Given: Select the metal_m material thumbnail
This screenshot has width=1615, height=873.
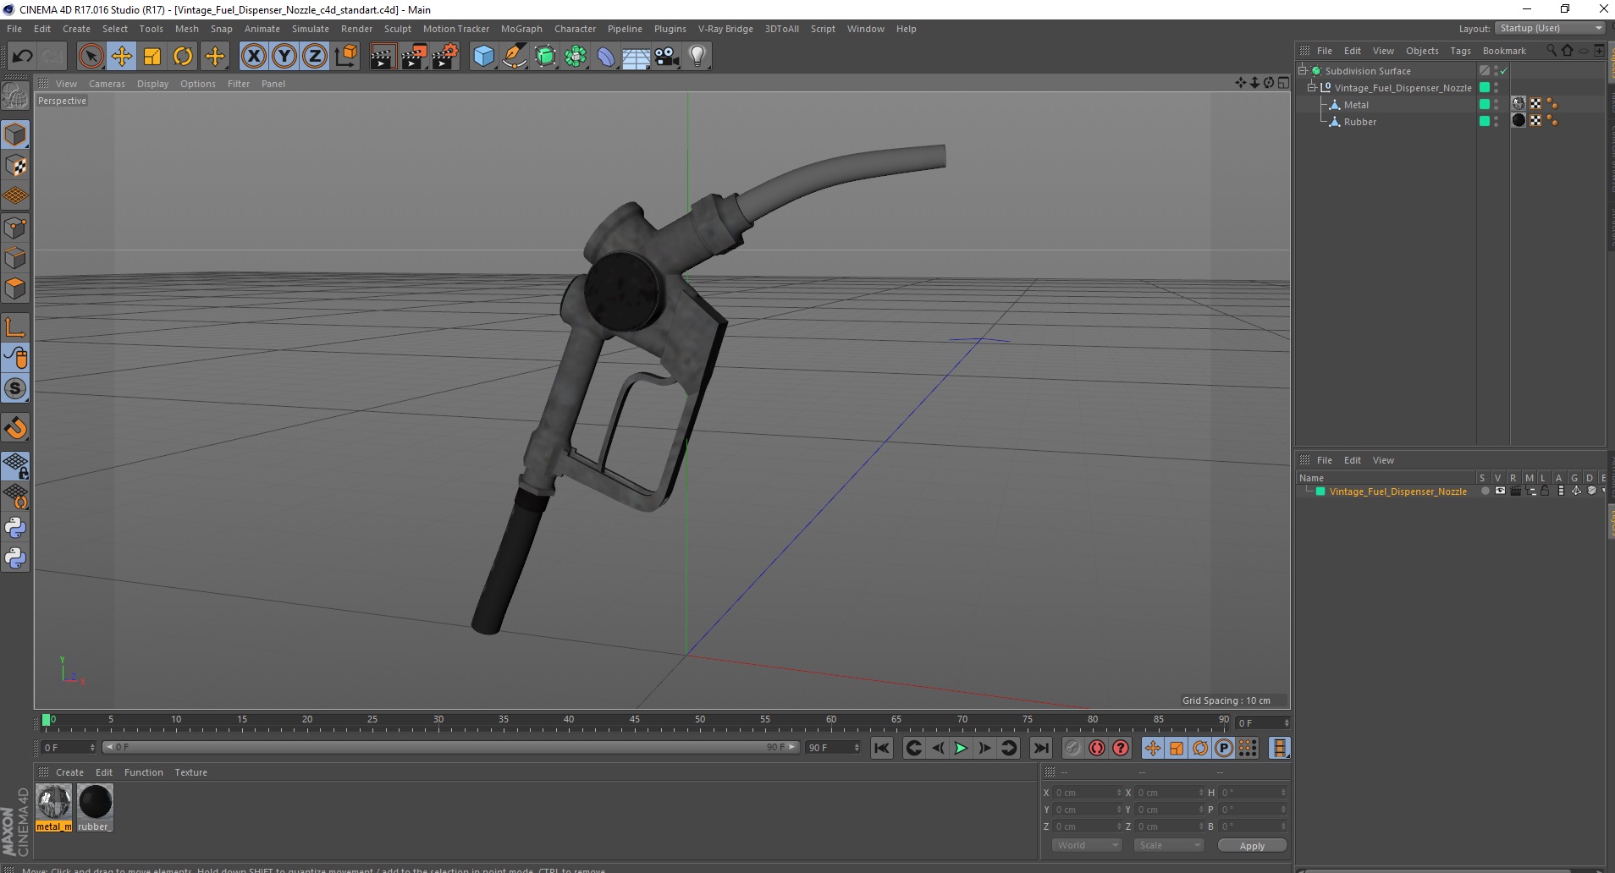Looking at the screenshot, I should click(53, 808).
